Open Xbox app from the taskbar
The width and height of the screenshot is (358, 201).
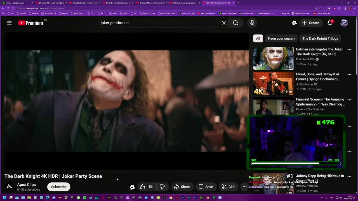coord(78,198)
